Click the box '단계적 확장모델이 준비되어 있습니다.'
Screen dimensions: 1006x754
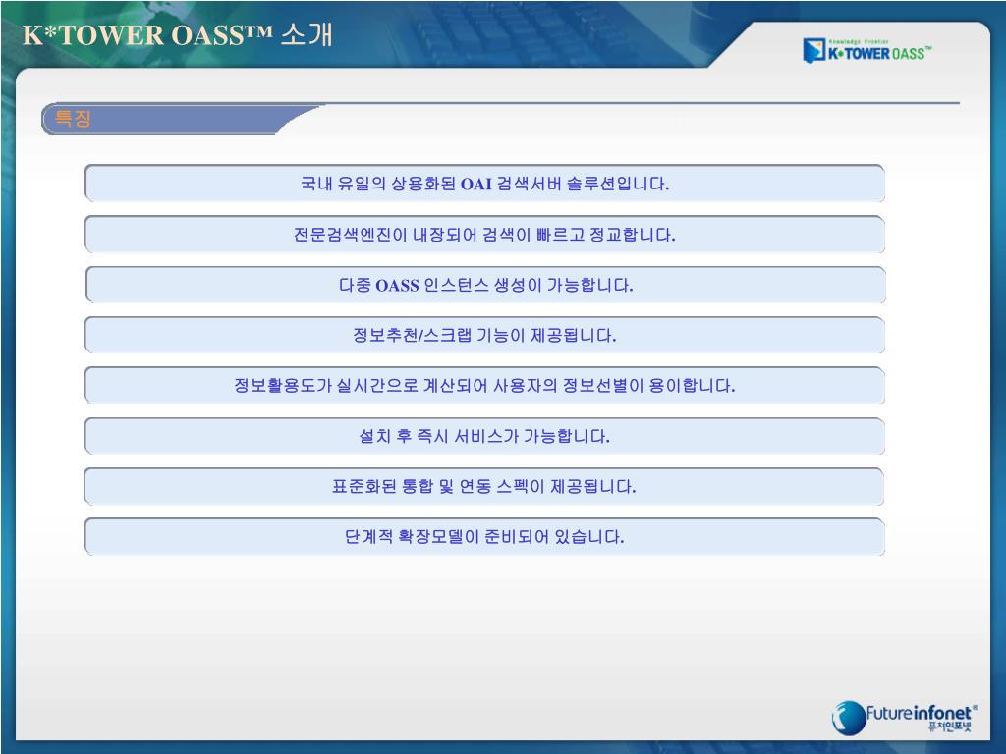pyautogui.click(x=484, y=537)
